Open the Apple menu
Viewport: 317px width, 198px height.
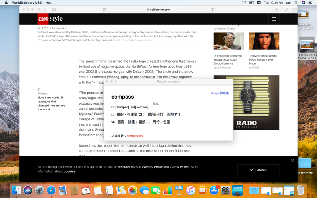pos(6,2)
